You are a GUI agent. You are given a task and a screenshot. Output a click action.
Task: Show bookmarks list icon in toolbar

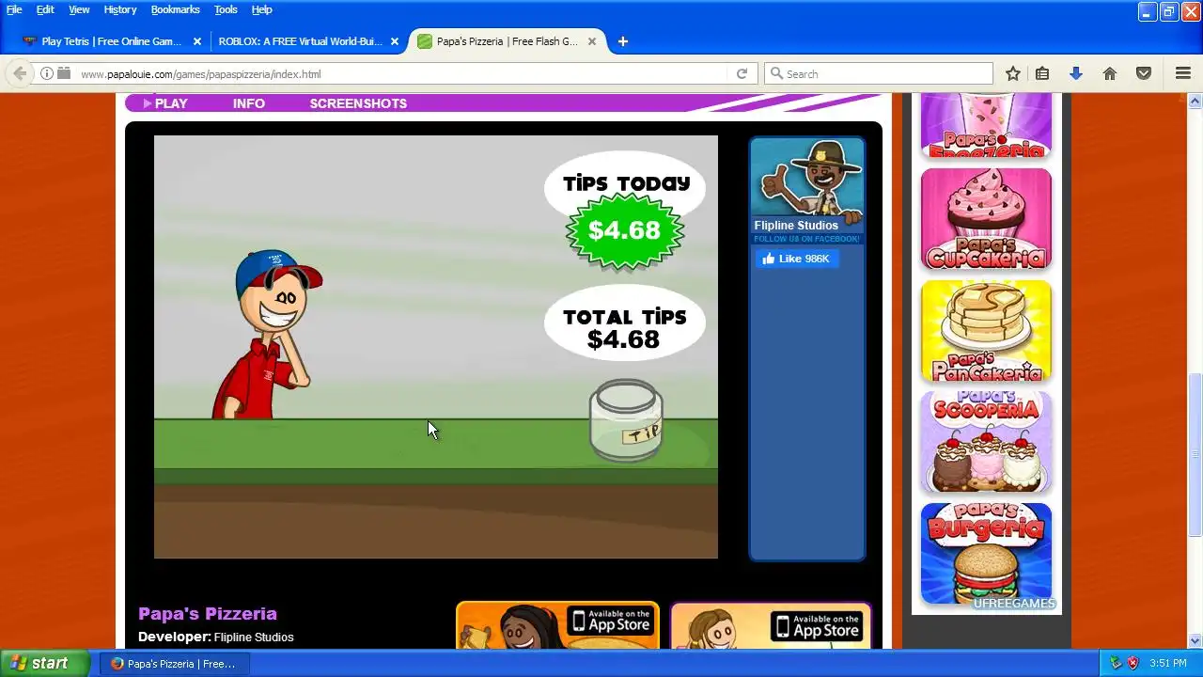tap(1042, 73)
